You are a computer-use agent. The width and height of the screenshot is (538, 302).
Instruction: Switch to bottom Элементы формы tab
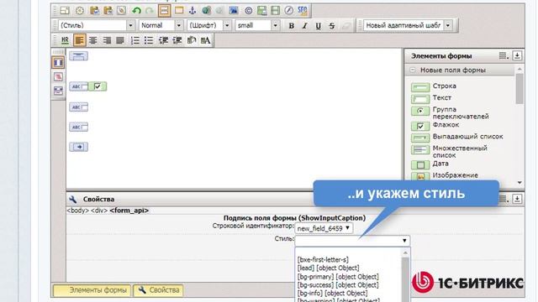tap(92, 290)
